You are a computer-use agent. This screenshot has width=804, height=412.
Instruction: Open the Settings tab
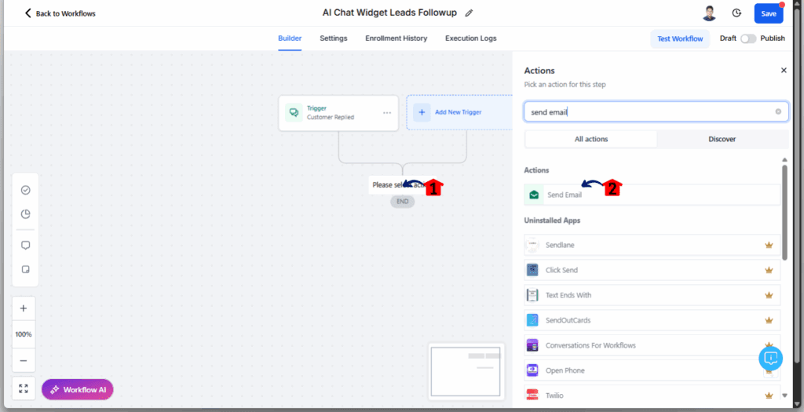[333, 38]
